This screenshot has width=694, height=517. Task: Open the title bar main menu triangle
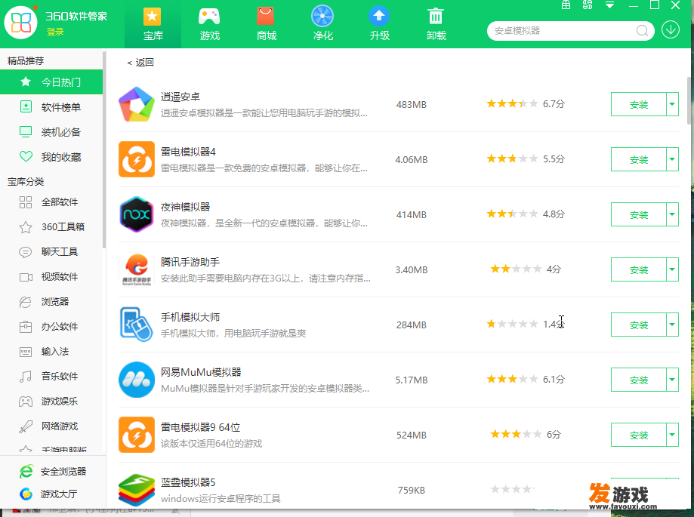pos(609,5)
